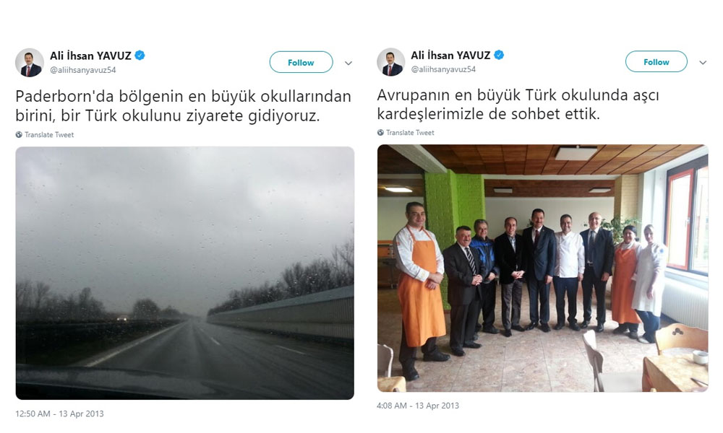
Task: Open the group photo with cooks
Action: [x=543, y=268]
